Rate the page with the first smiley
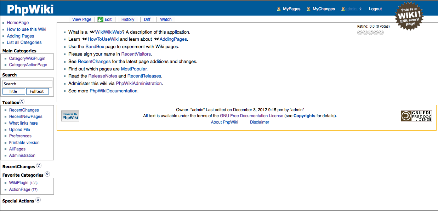 (360, 32)
